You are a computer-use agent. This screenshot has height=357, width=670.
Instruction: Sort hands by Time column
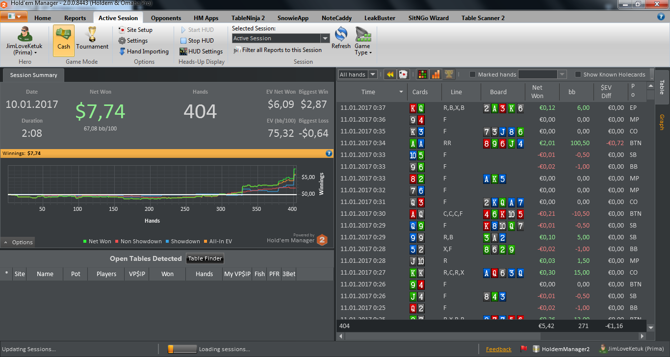(372, 92)
